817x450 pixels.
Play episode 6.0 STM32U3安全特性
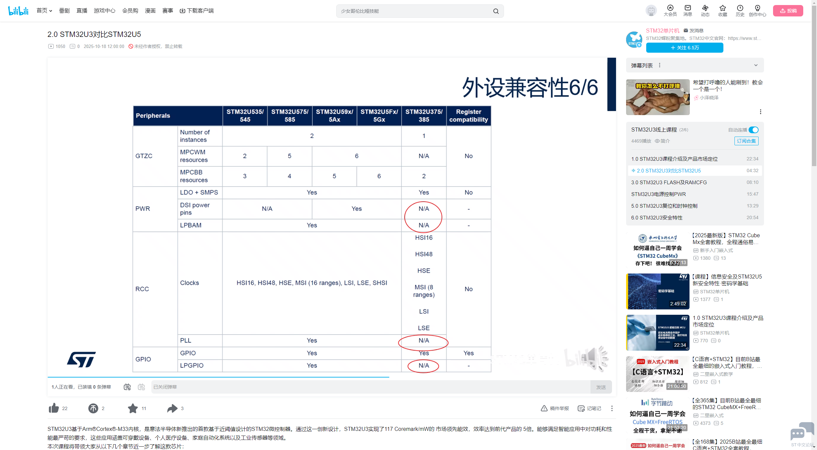click(x=695, y=217)
